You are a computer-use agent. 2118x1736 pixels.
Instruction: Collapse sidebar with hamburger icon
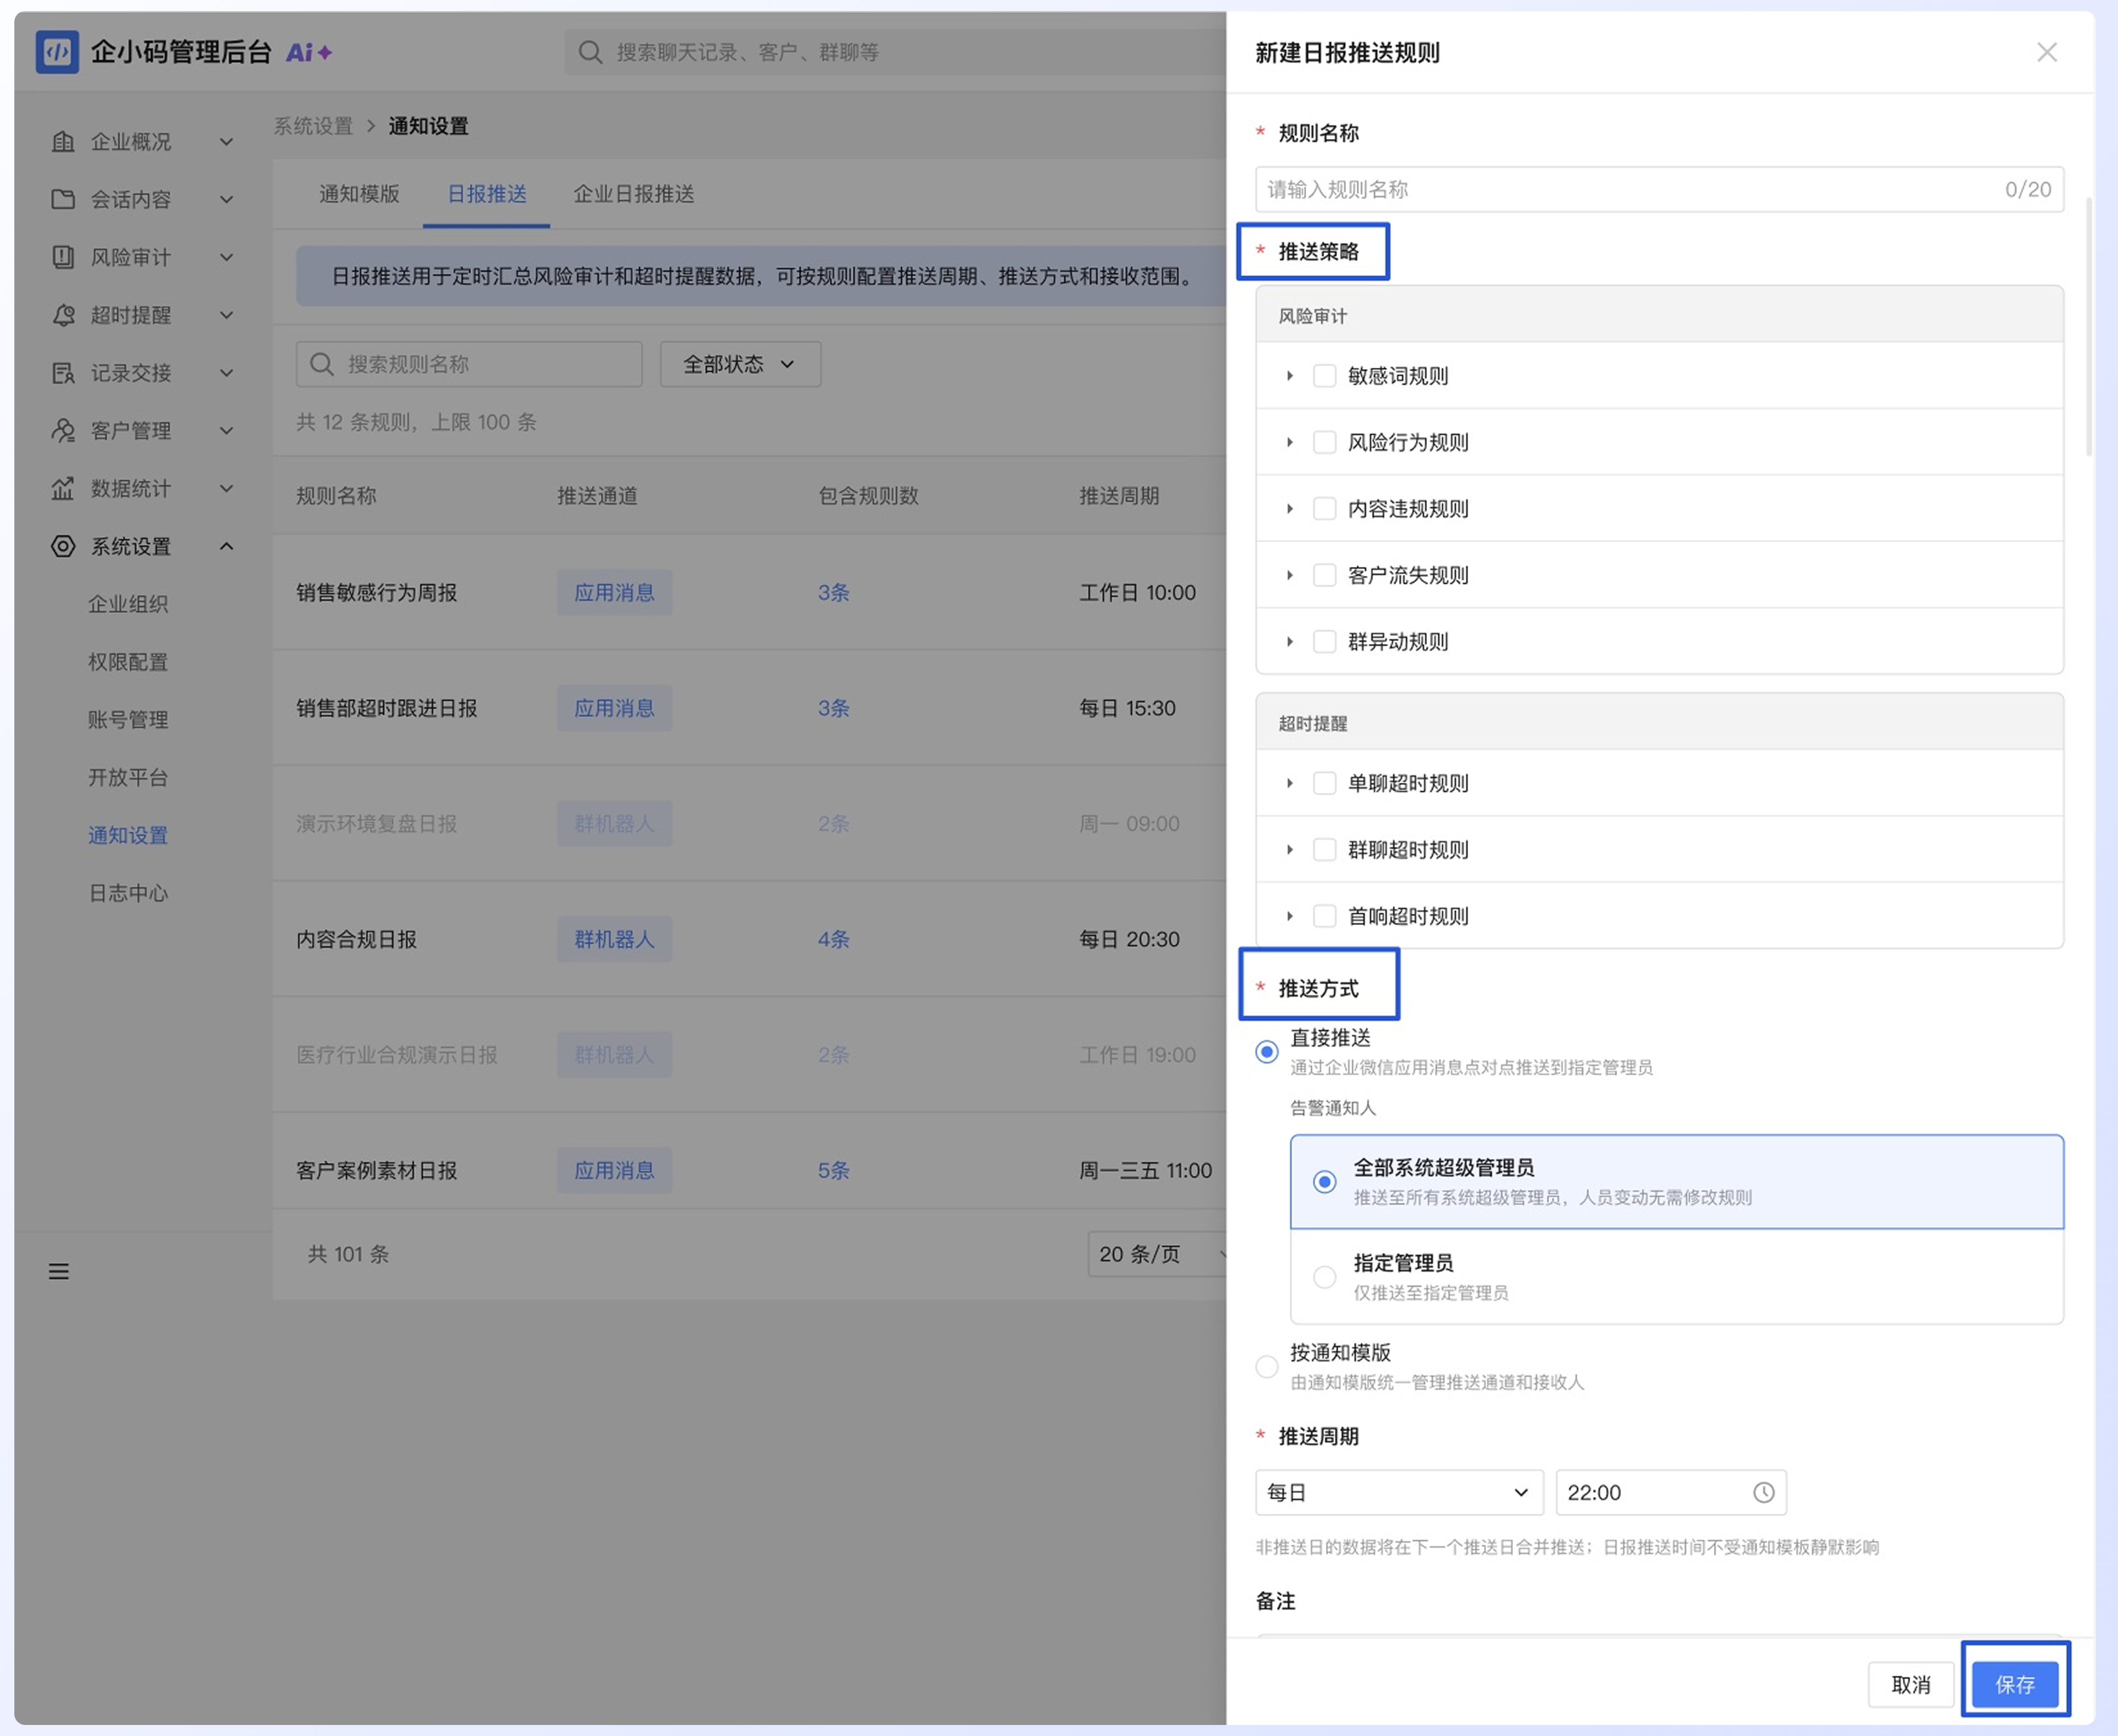pos(59,1271)
